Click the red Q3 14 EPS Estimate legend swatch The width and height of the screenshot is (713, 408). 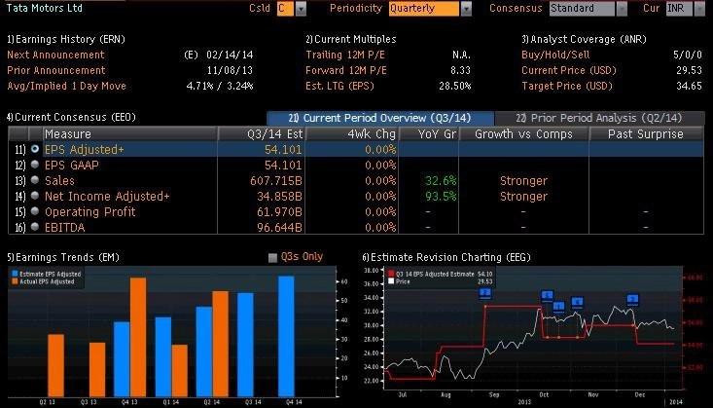(391, 275)
